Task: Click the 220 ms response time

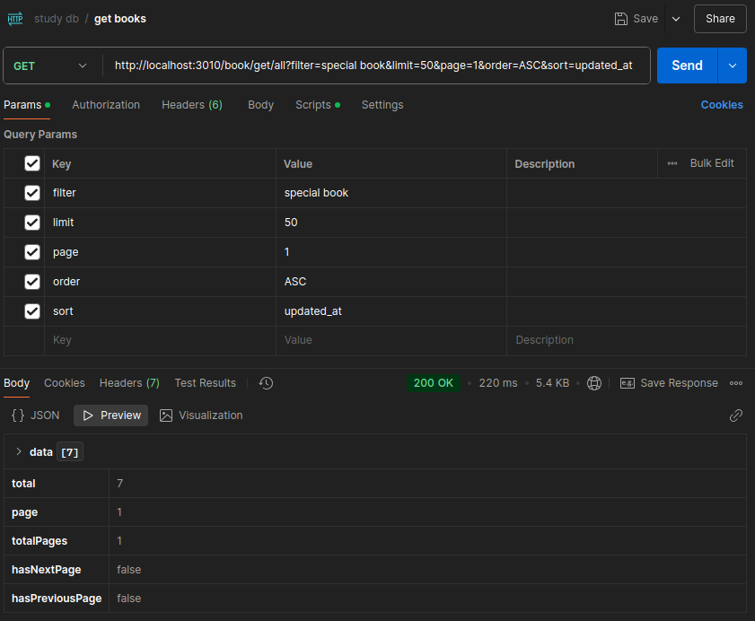Action: [498, 383]
